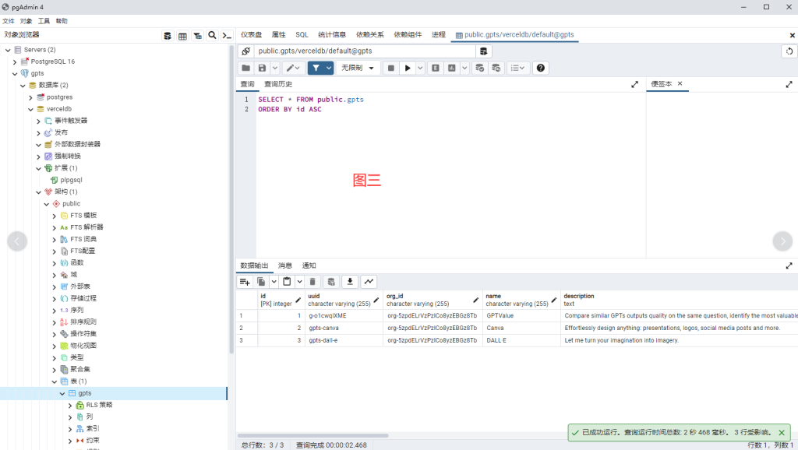798x450 pixels.
Task: Expand the postgres database node
Action: pos(30,97)
